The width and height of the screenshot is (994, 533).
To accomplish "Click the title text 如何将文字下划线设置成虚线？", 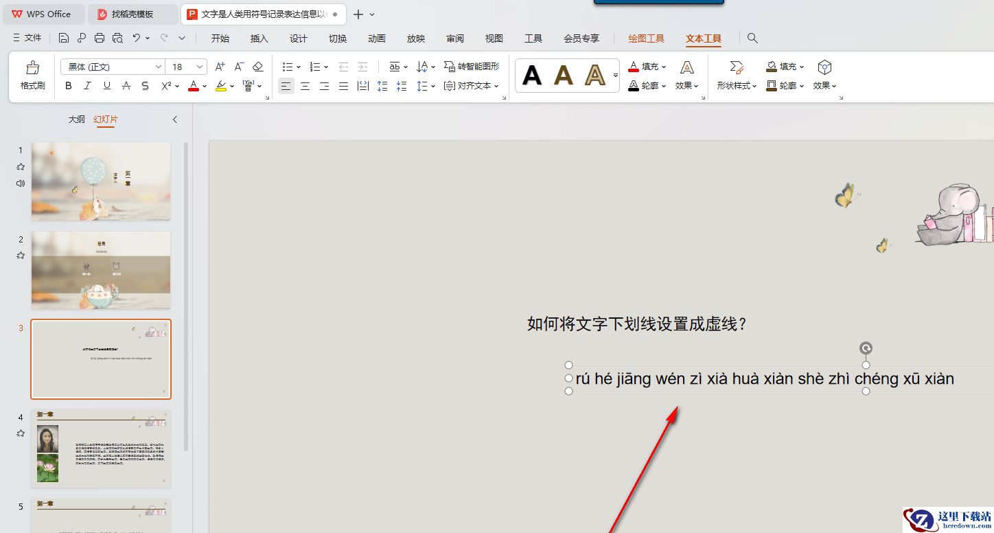I will (636, 324).
